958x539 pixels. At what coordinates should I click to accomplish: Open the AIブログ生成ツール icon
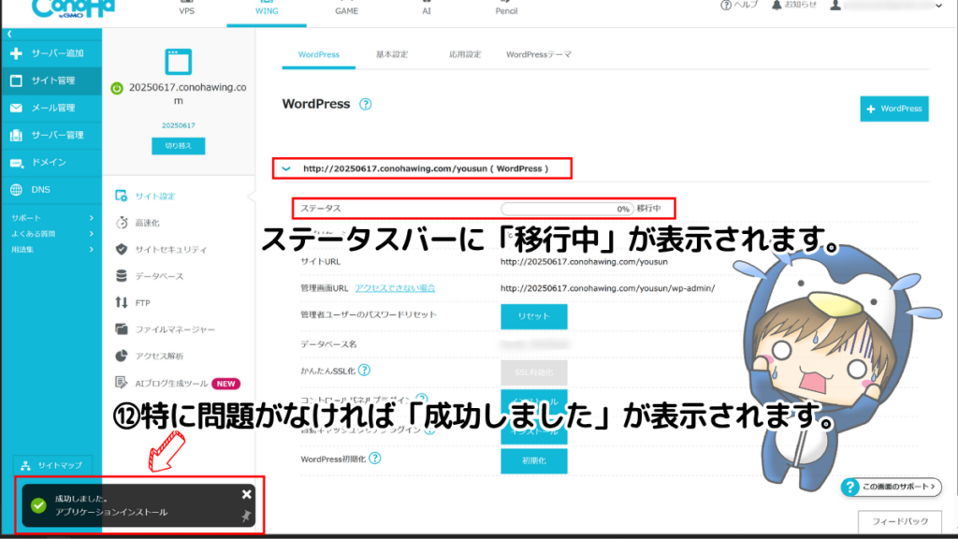coord(122,383)
